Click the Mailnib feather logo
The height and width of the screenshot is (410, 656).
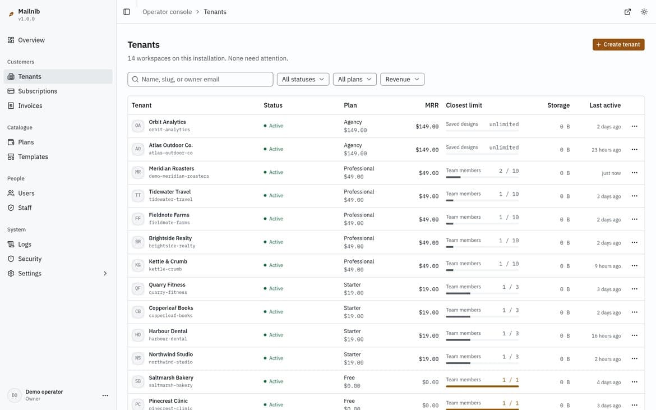tap(11, 14)
